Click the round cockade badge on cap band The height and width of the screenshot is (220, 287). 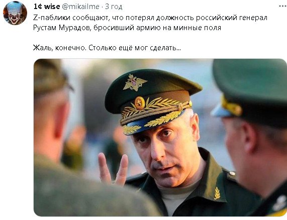point(140,103)
